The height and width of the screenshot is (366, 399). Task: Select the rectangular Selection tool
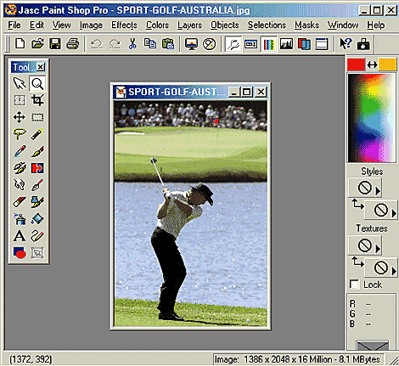point(37,117)
